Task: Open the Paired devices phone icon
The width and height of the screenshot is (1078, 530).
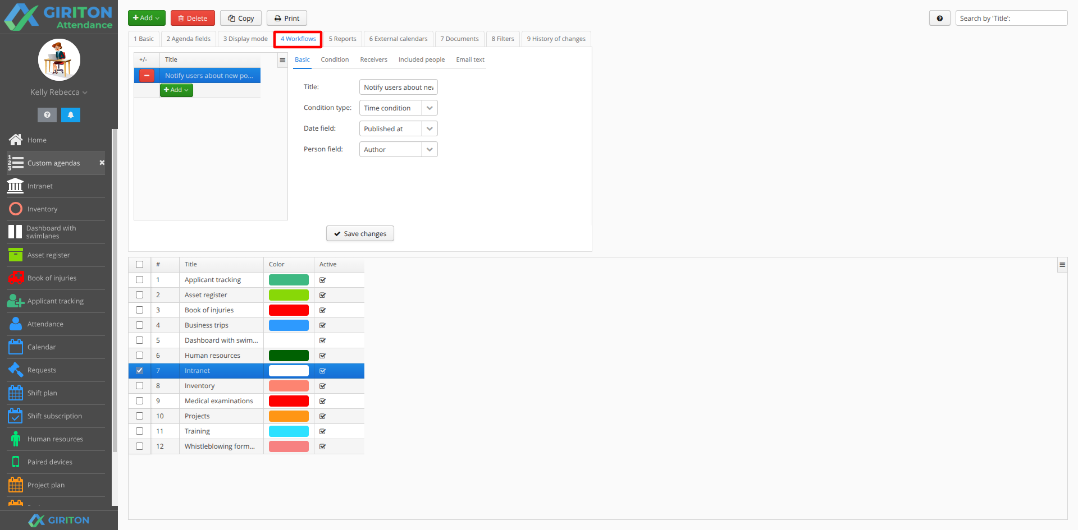Action: tap(16, 462)
